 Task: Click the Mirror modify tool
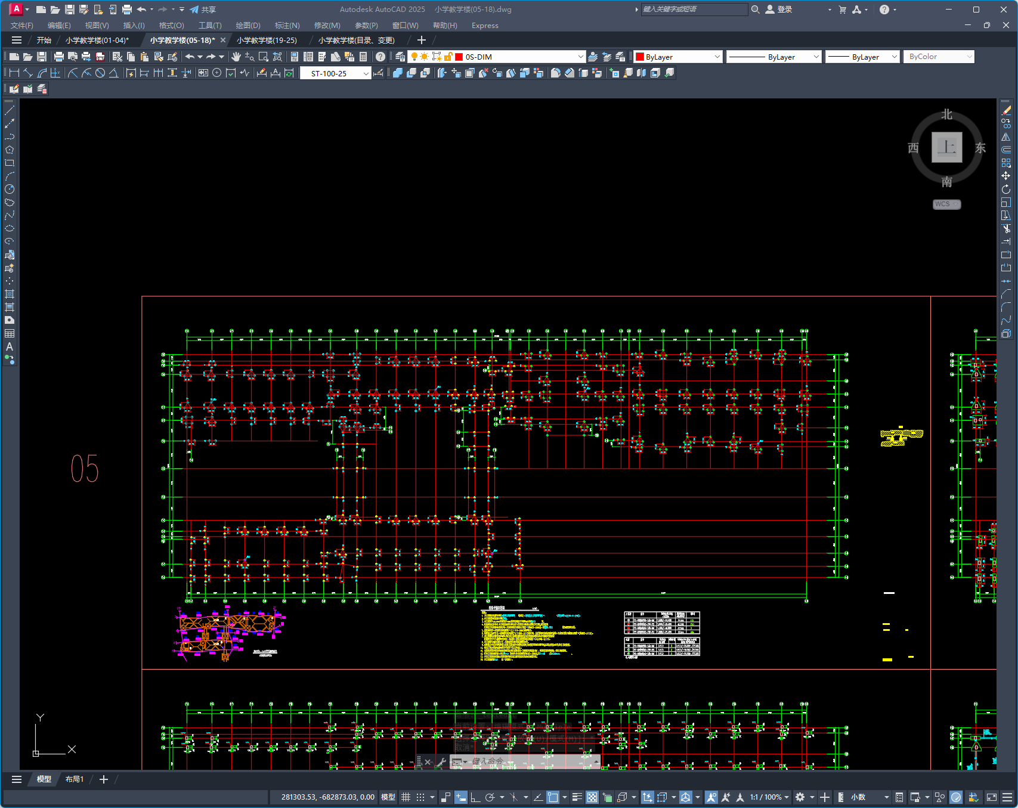coord(1006,137)
